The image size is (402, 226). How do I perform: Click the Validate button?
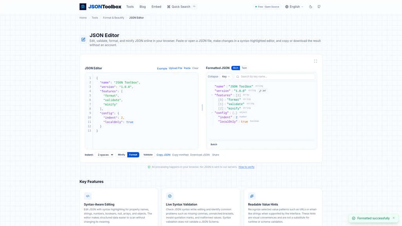click(x=148, y=155)
